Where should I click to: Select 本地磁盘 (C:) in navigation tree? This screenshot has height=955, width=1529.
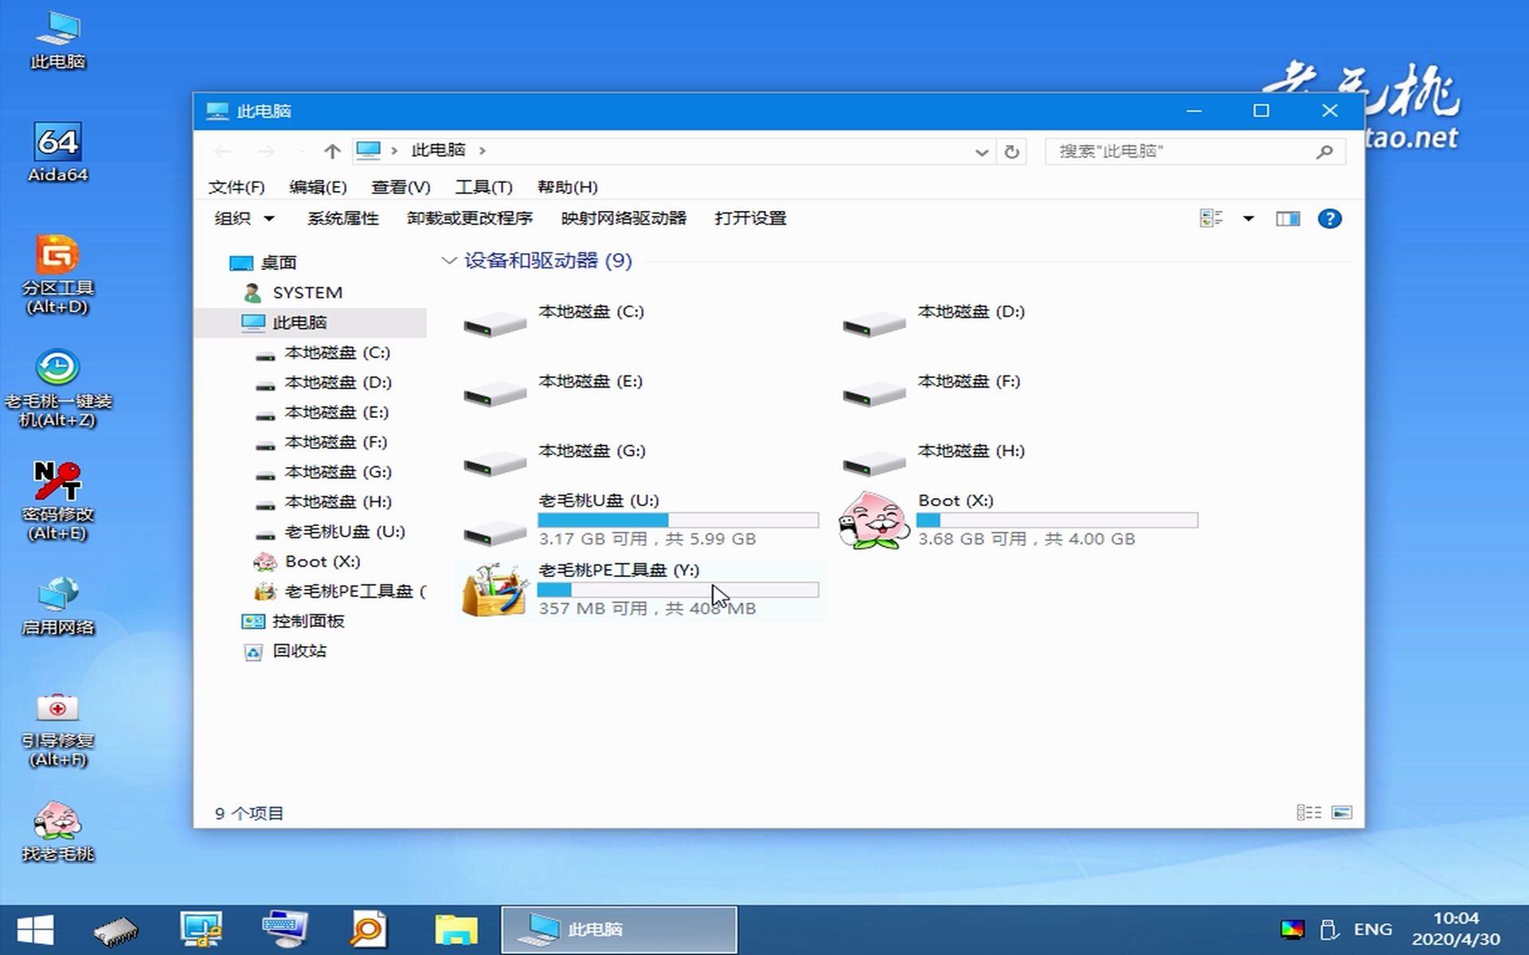pos(337,353)
